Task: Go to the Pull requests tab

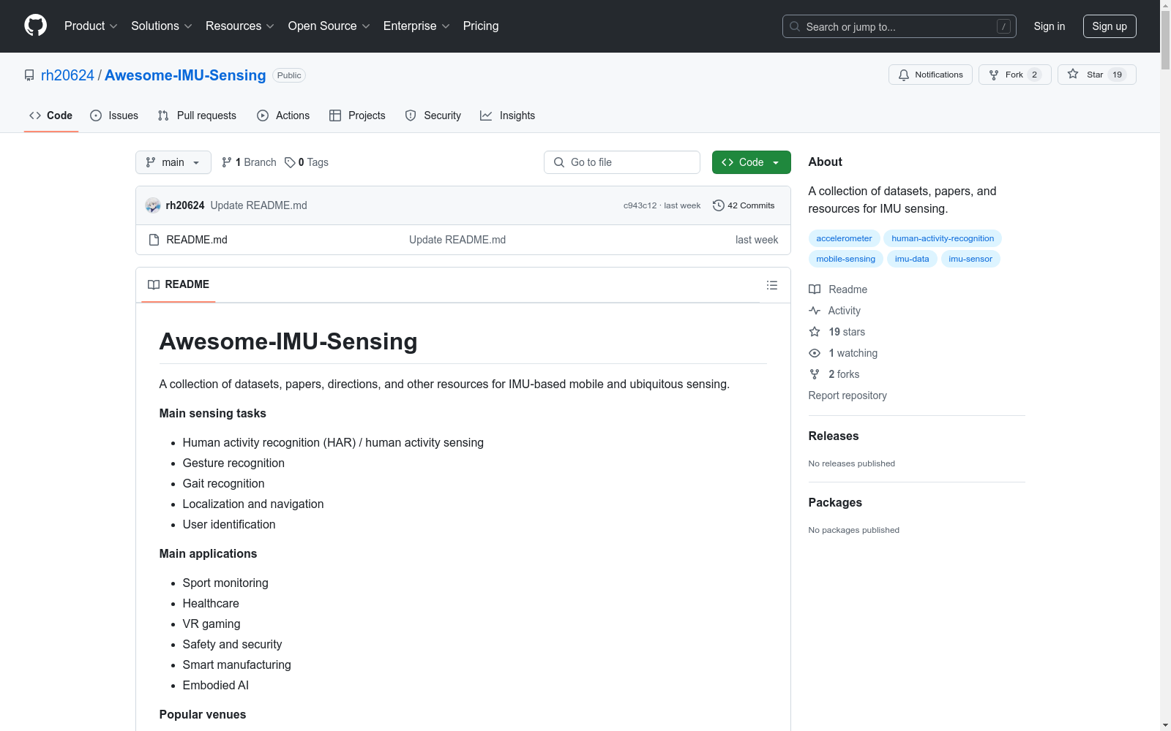Action: click(x=197, y=115)
